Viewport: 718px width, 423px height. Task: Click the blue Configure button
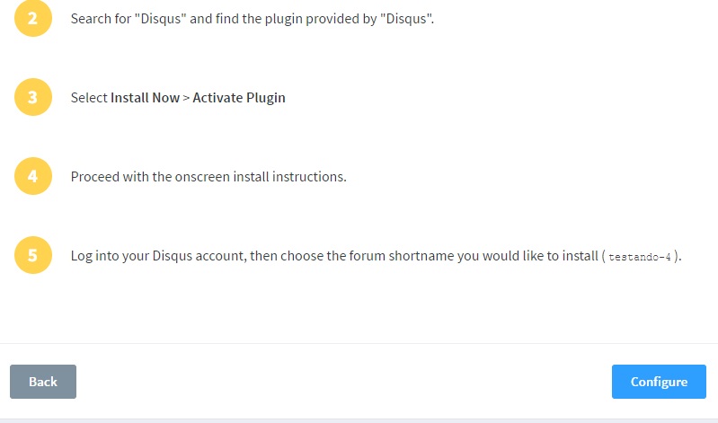pos(659,382)
